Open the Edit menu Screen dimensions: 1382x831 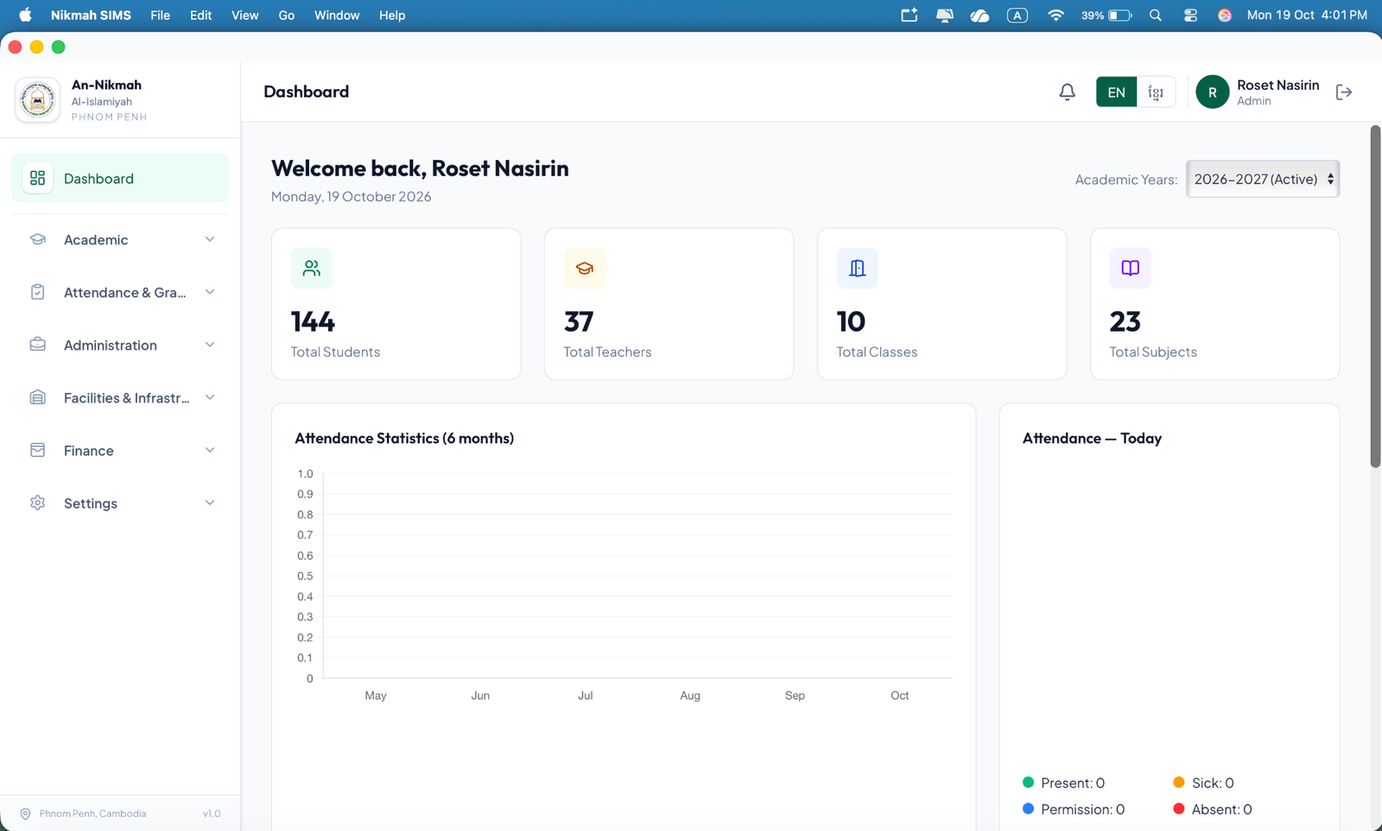201,16
